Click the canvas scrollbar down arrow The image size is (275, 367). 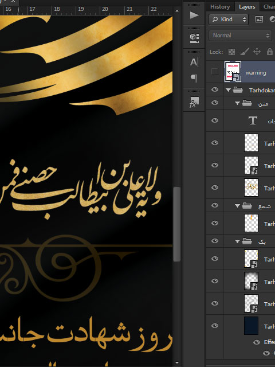pyautogui.click(x=177, y=363)
